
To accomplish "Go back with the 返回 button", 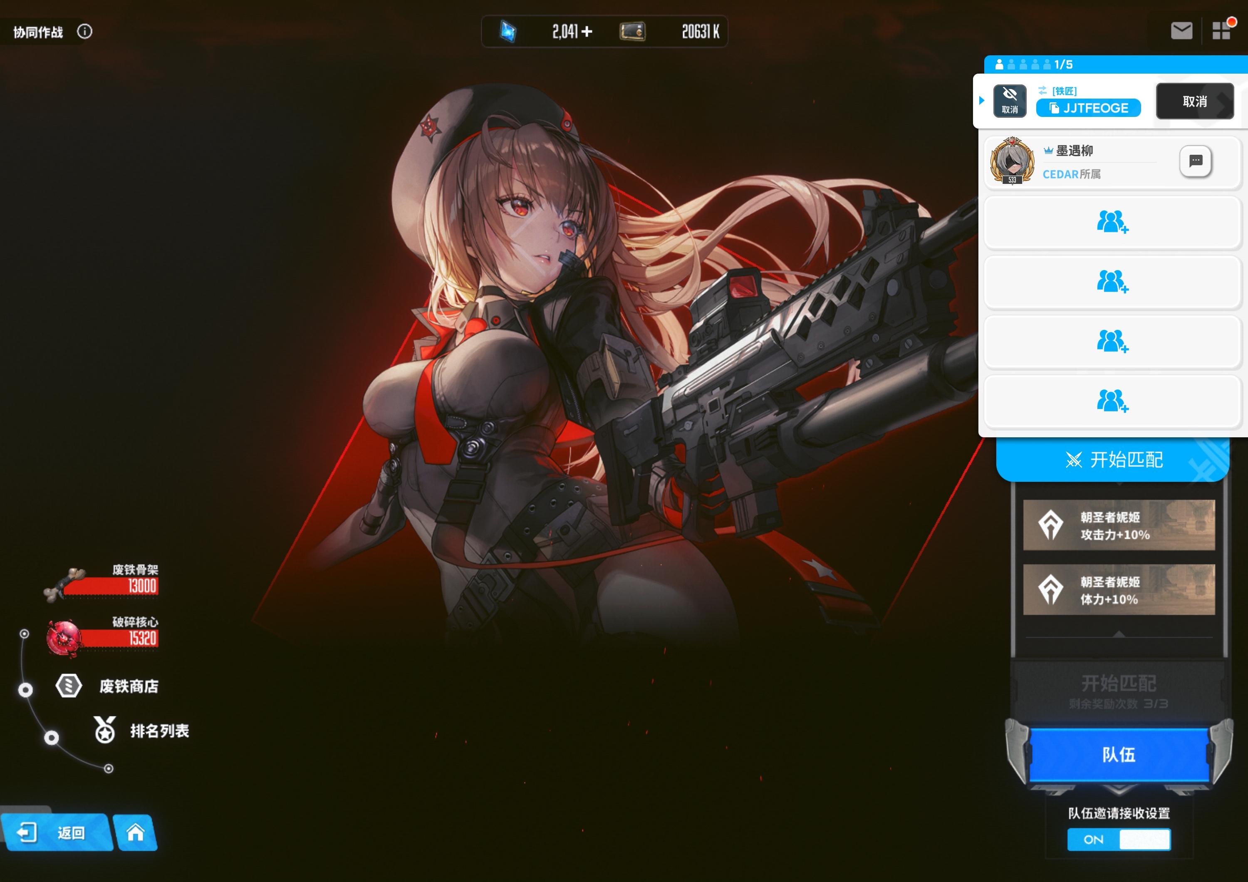I will click(x=57, y=832).
